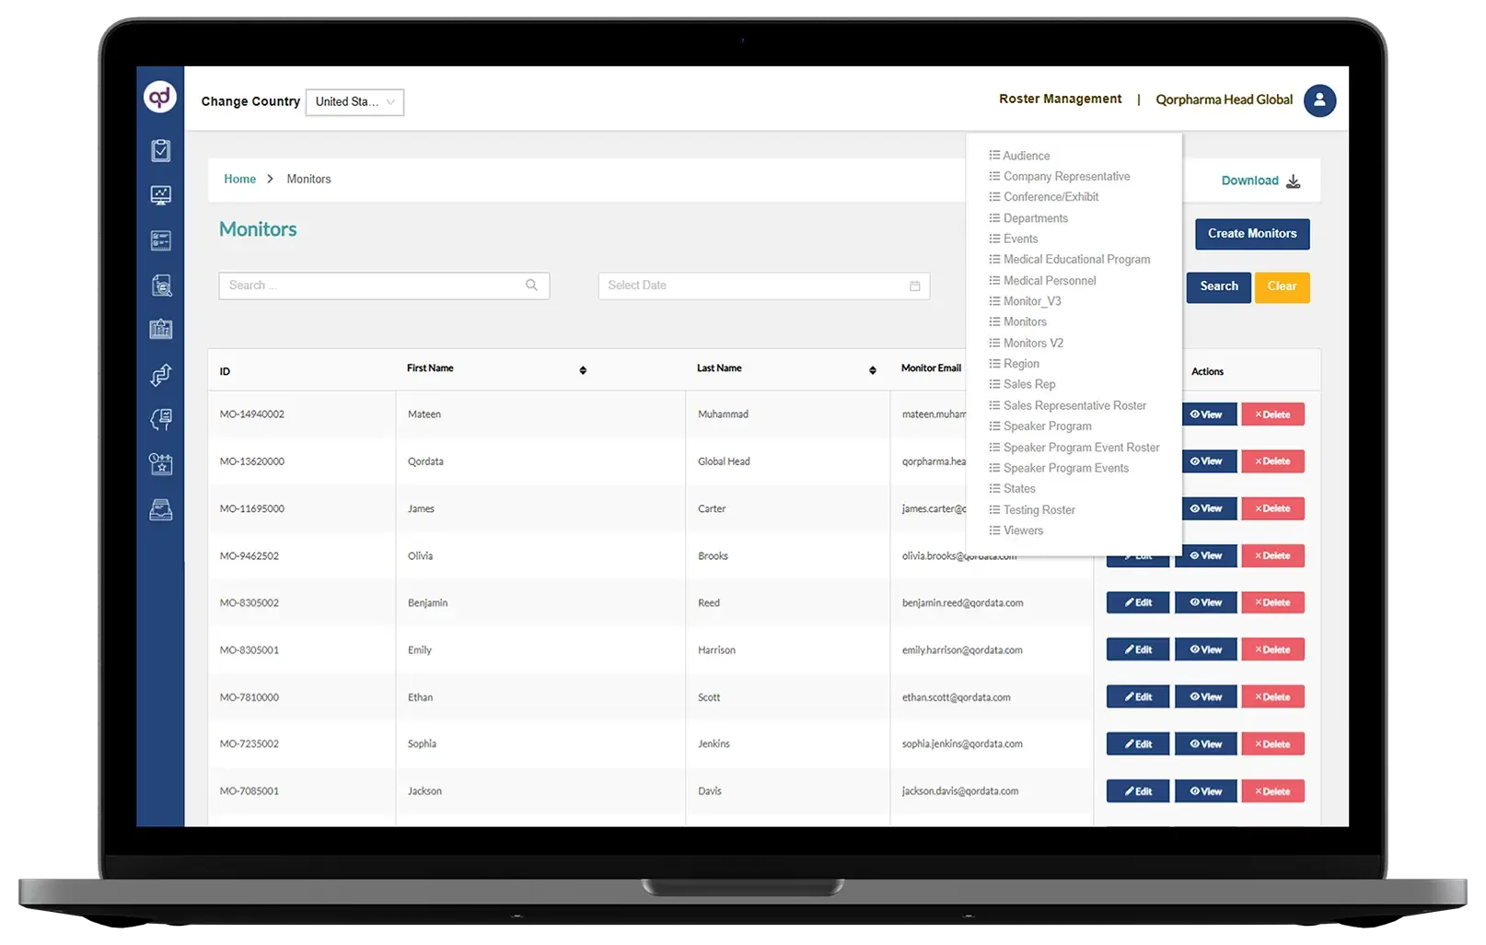The width and height of the screenshot is (1486, 945).
Task: Edit the Sophia Jenkins row
Action: [x=1138, y=744]
